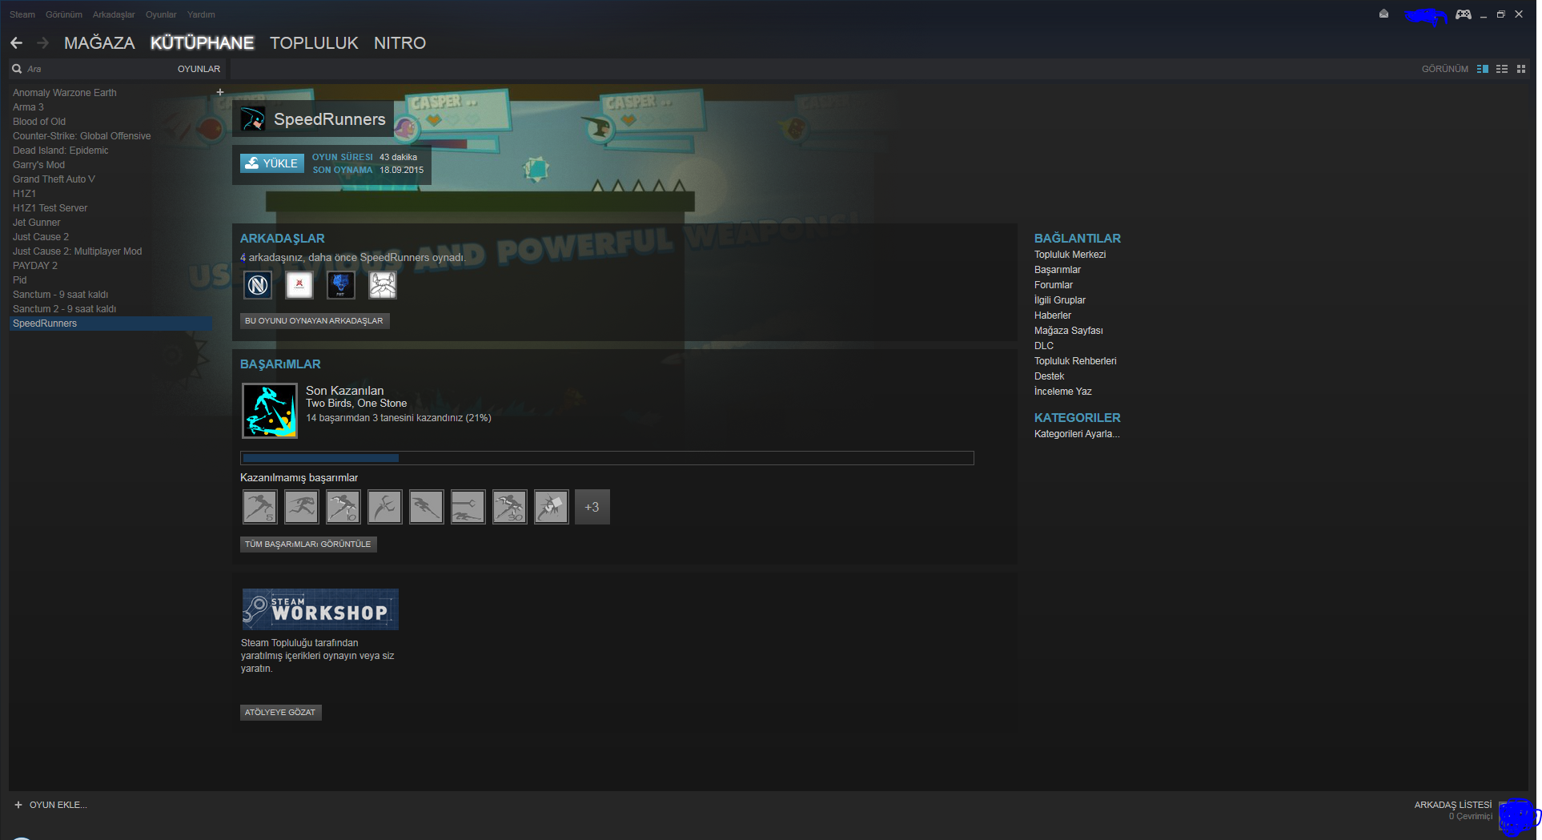The width and height of the screenshot is (1542, 840).
Task: Switch to the NITRO tab
Action: pyautogui.click(x=400, y=42)
